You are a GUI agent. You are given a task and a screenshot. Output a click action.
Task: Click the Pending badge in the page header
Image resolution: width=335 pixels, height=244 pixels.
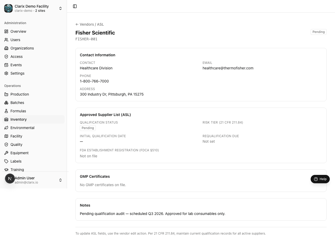pyautogui.click(x=319, y=32)
